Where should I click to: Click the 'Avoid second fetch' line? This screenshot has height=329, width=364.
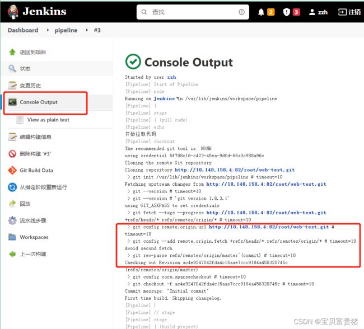pos(148,248)
